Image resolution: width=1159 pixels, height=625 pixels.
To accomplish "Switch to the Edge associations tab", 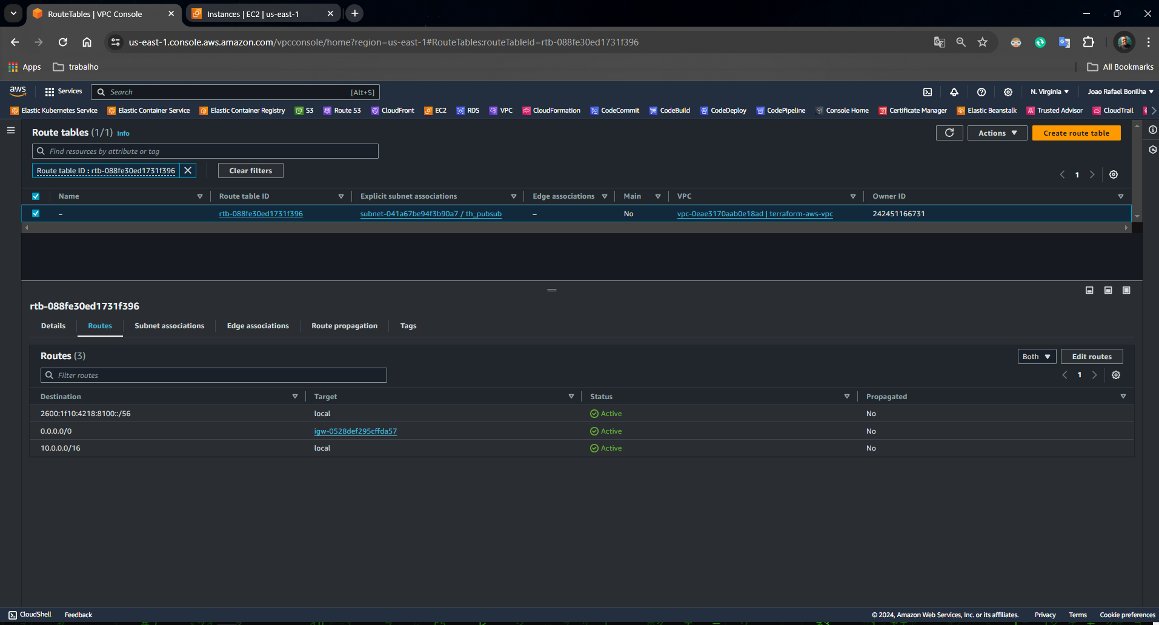I will (x=258, y=326).
